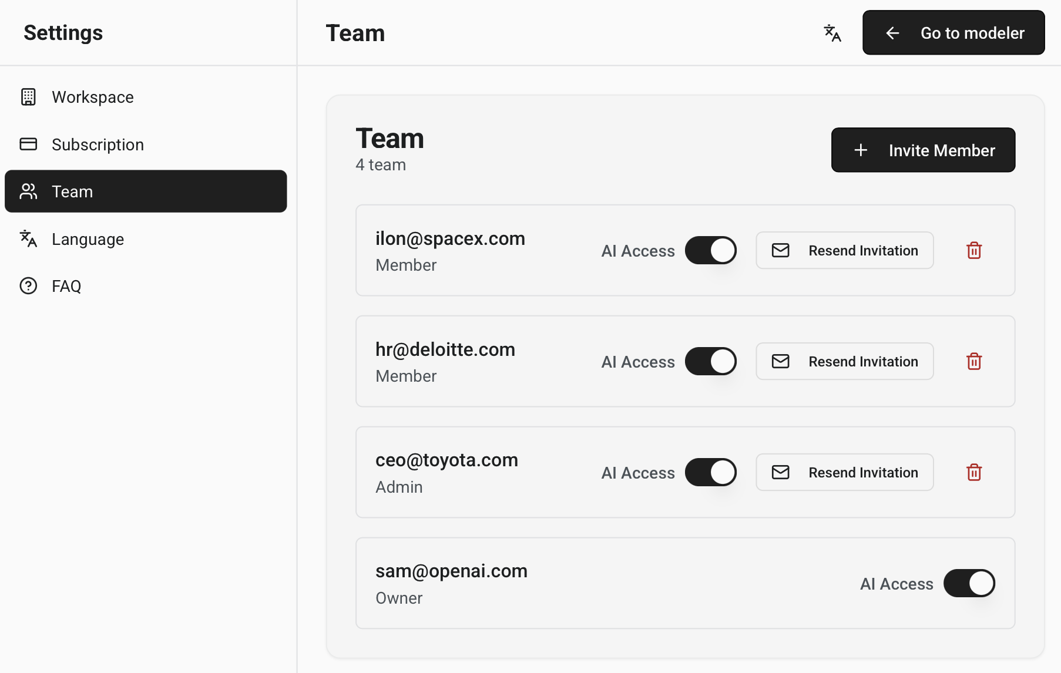The height and width of the screenshot is (673, 1061).
Task: Click Invite Member button
Action: [923, 150]
